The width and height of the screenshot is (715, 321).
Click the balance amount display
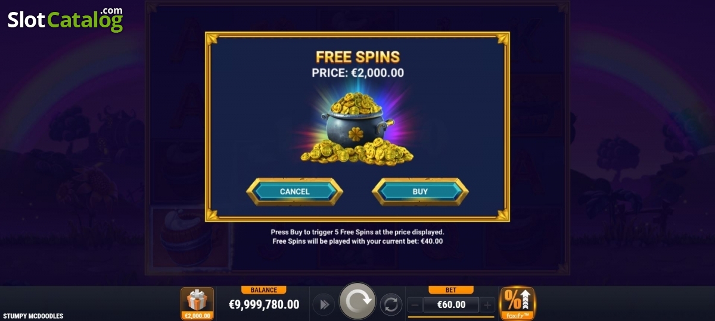coord(264,305)
